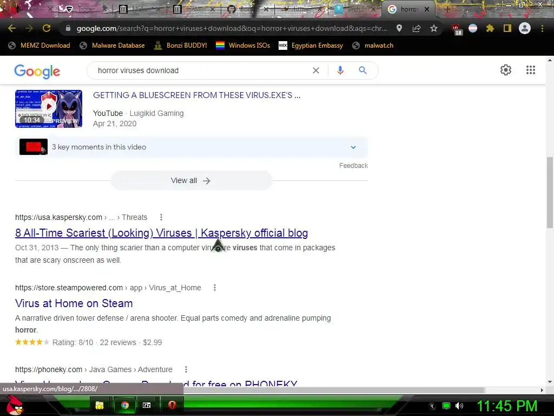Open the Google apps grid

(531, 70)
